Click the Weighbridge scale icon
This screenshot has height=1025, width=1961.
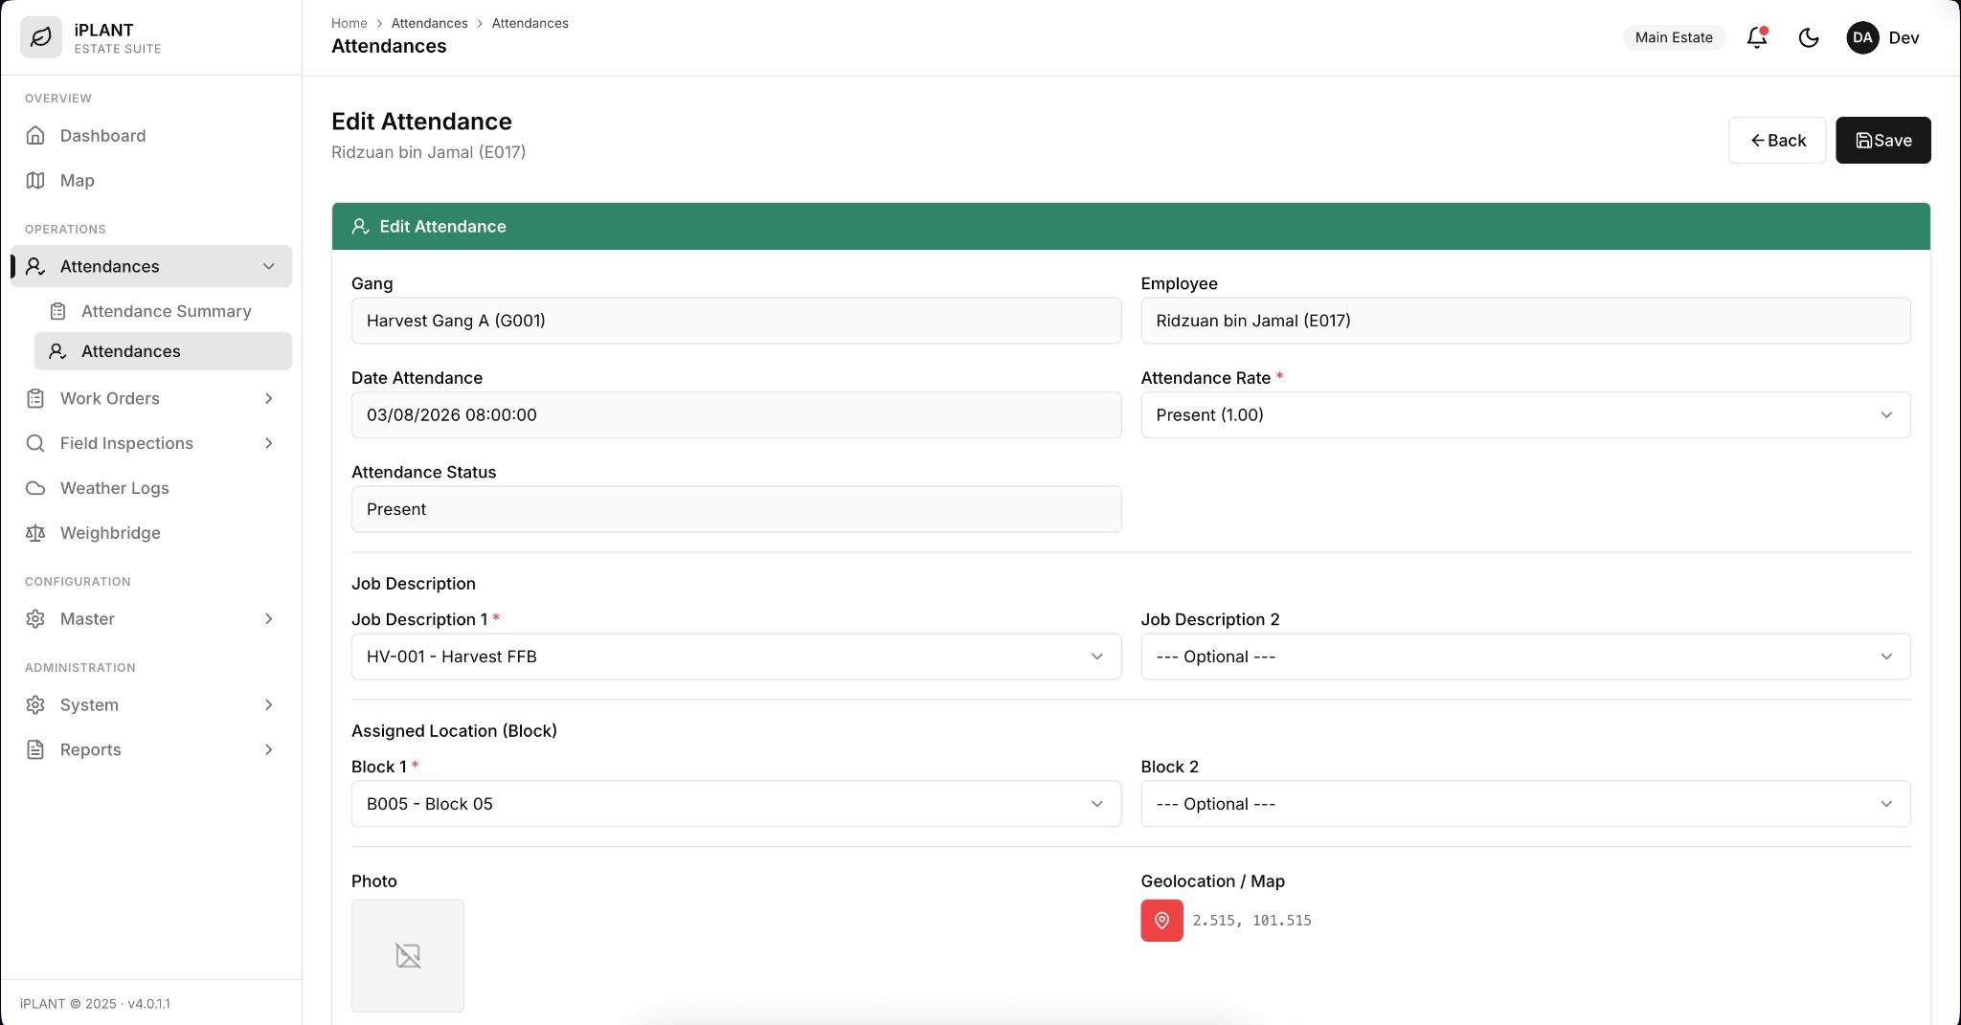[35, 533]
